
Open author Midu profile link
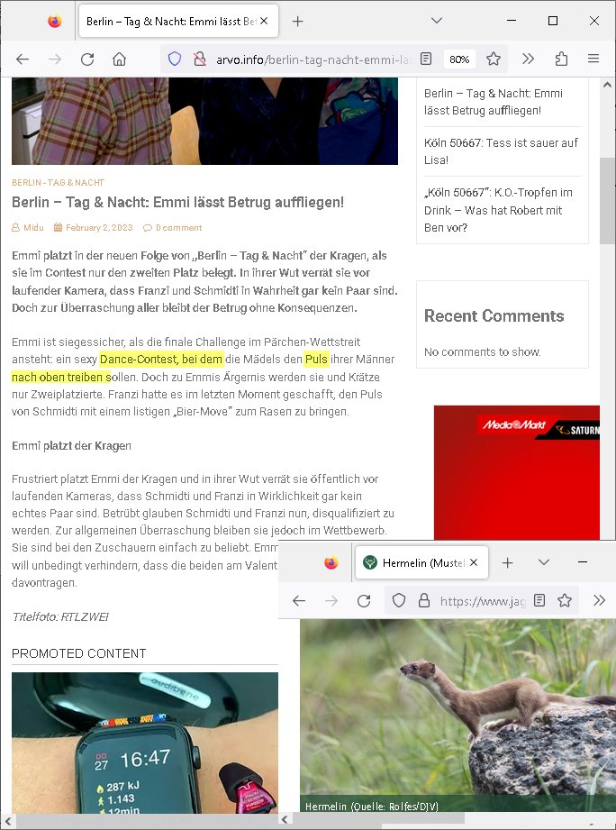pyautogui.click(x=28, y=228)
